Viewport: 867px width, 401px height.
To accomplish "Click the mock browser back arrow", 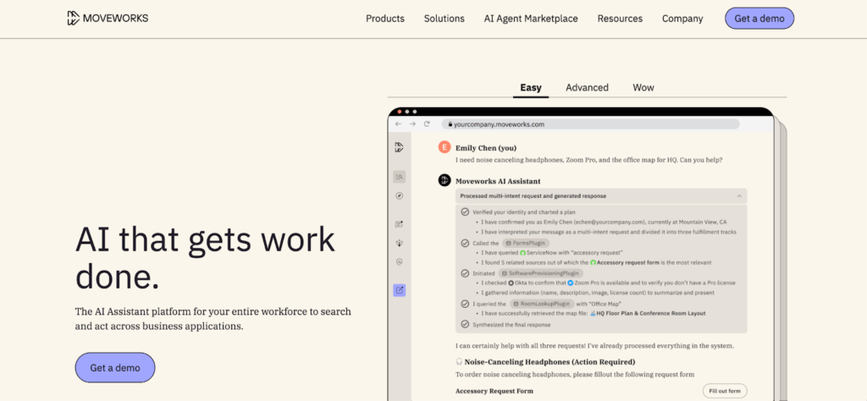I will pos(398,124).
